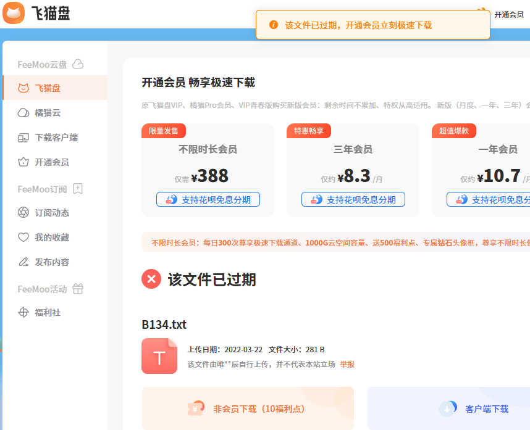530x430 pixels.
Task: Click the 福利社 sidebar icon
Action: click(23, 313)
